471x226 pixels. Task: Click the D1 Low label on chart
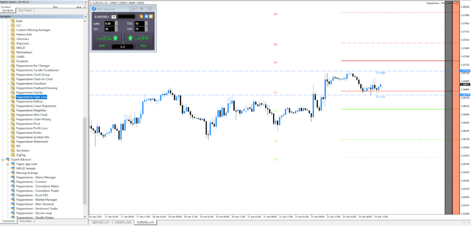[x=380, y=97]
